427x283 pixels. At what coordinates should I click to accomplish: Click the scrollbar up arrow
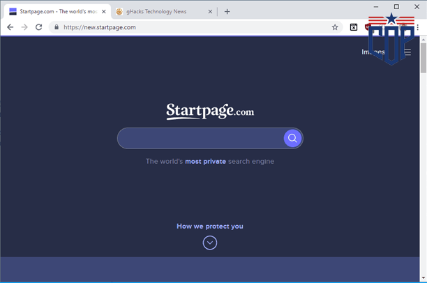point(424,40)
